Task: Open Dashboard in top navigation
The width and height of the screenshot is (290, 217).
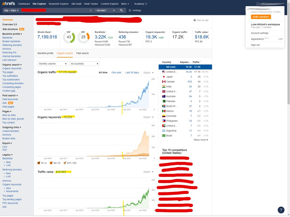Action: pyautogui.click(x=24, y=4)
